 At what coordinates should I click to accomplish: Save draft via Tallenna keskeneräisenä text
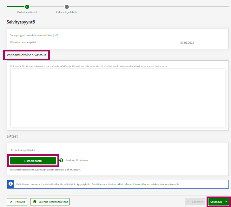[52, 202]
